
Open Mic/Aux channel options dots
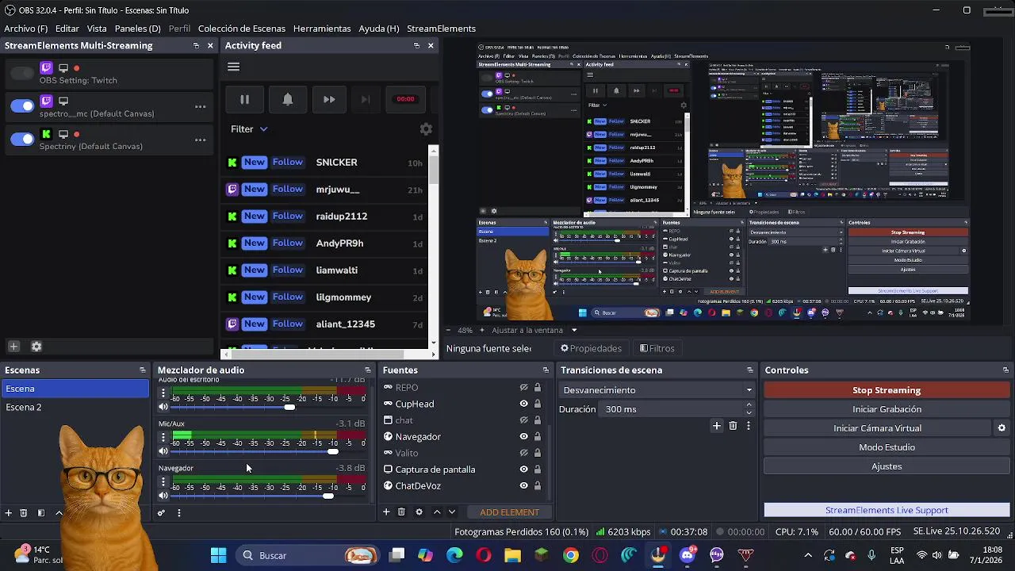[163, 437]
